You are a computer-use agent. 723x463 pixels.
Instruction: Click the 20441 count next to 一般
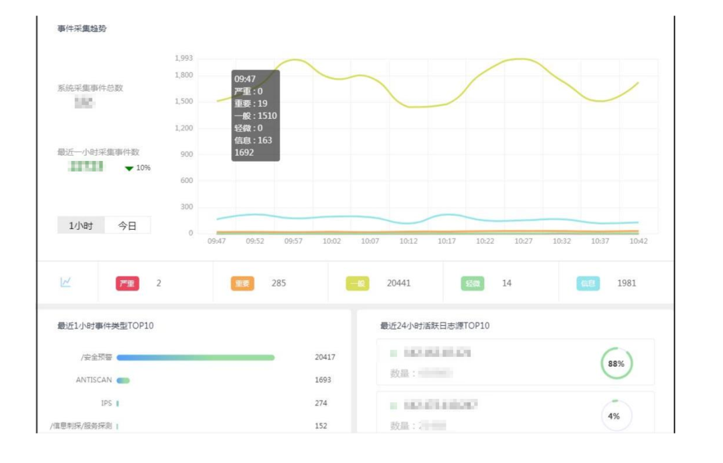click(x=399, y=283)
